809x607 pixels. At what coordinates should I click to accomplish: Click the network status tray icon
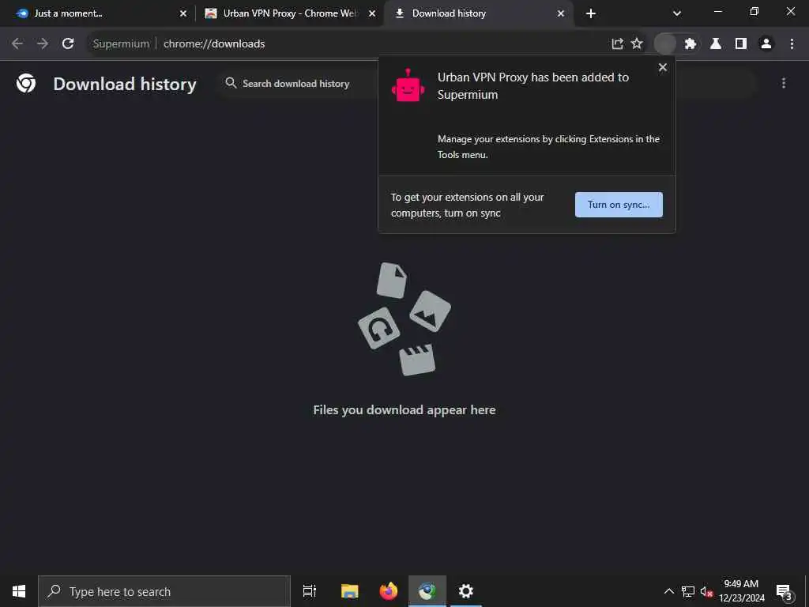point(688,591)
